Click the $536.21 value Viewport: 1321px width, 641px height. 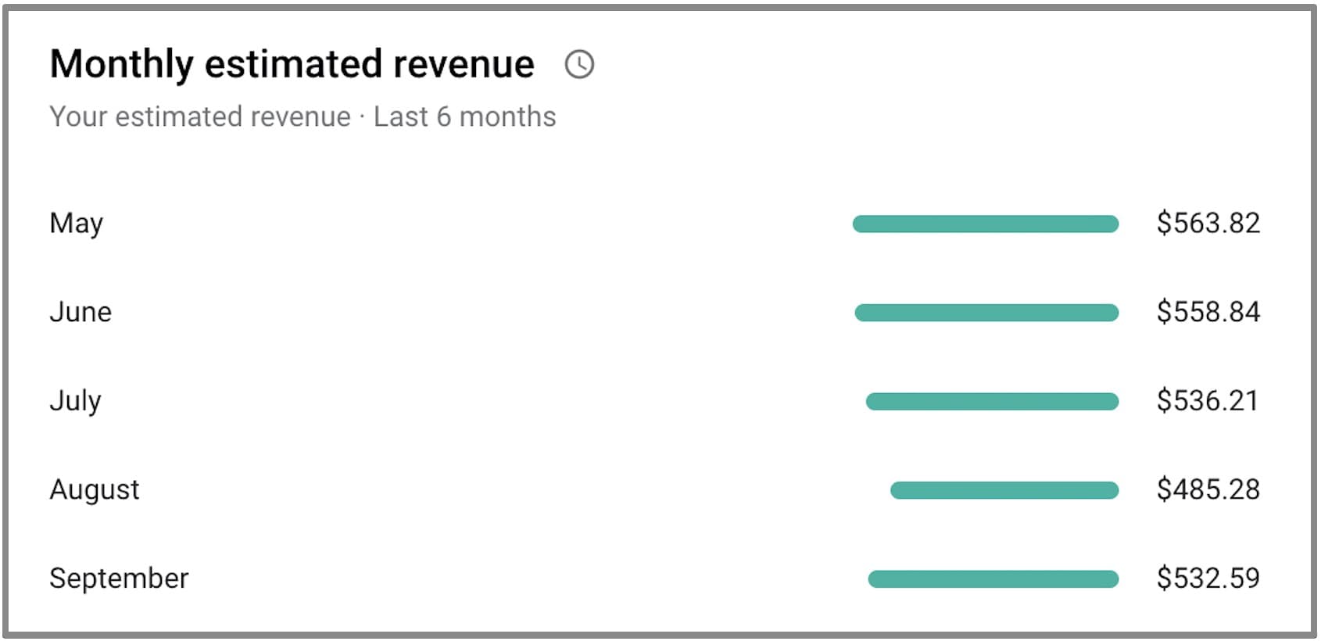coord(1208,401)
